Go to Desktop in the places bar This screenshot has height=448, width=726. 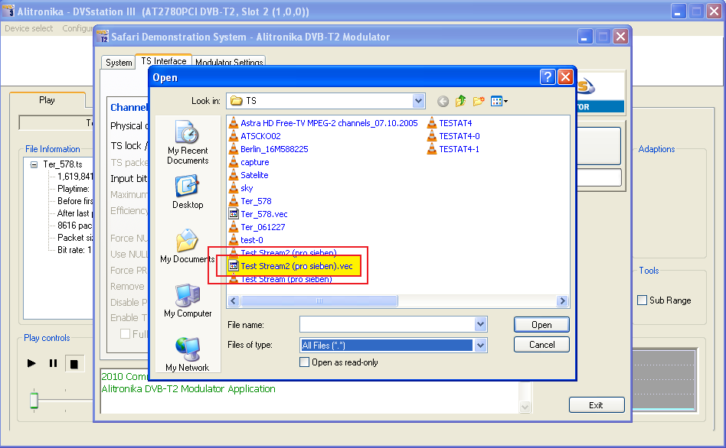(188, 192)
